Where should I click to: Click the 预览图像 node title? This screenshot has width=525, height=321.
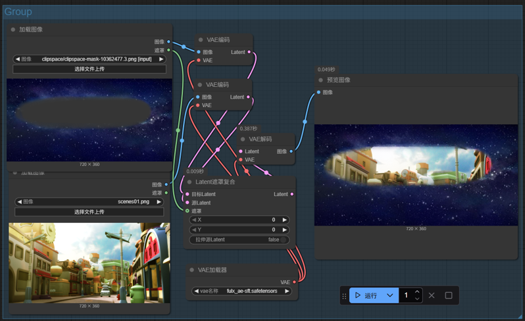coord(339,80)
